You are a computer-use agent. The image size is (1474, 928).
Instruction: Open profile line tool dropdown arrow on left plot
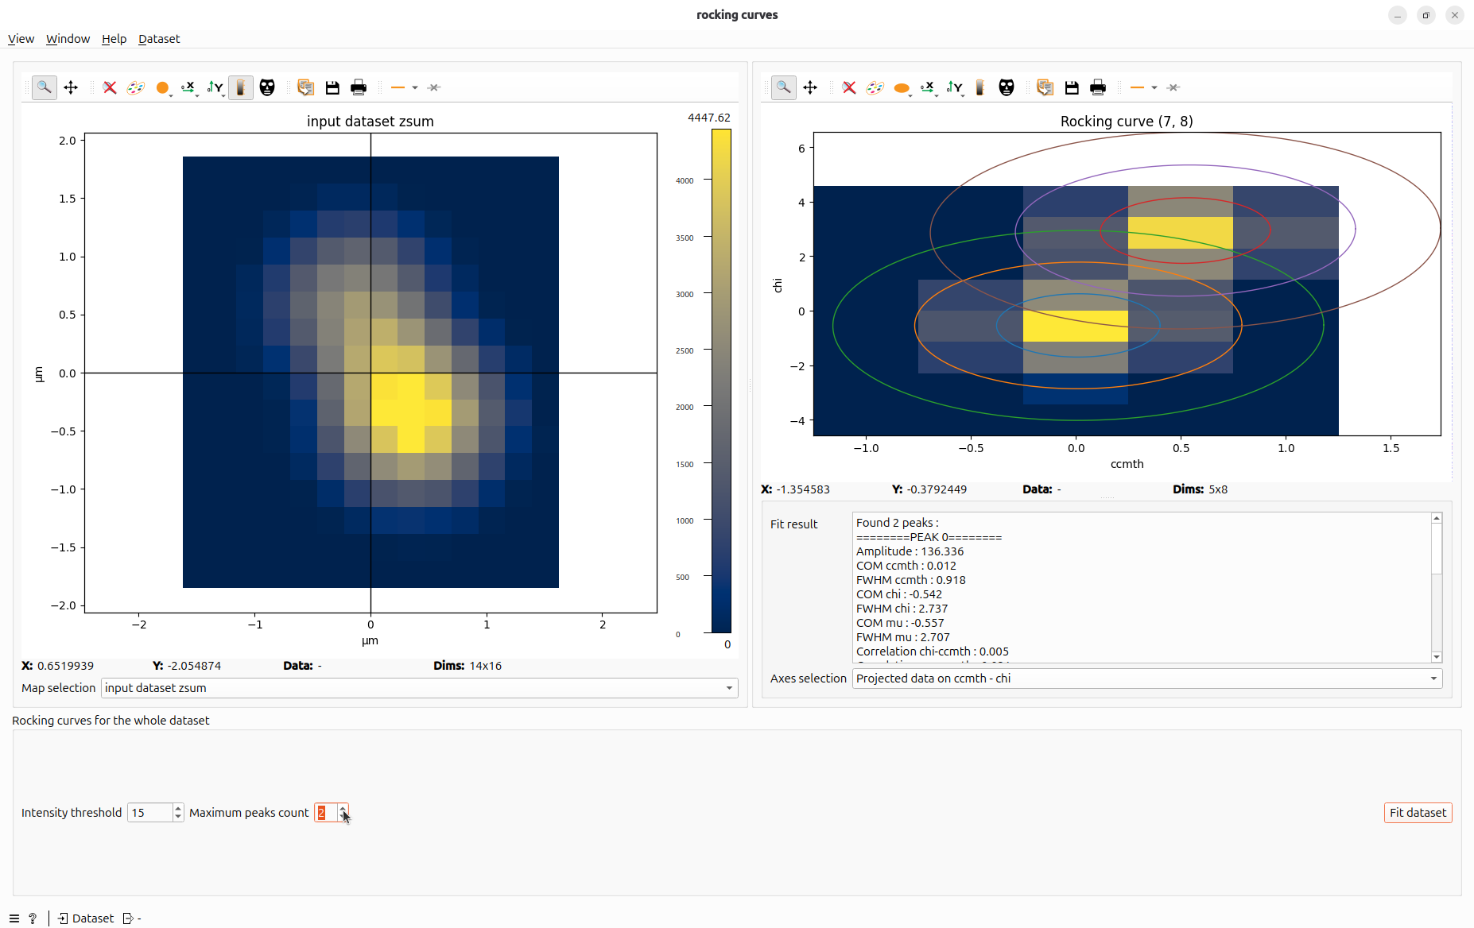(415, 87)
